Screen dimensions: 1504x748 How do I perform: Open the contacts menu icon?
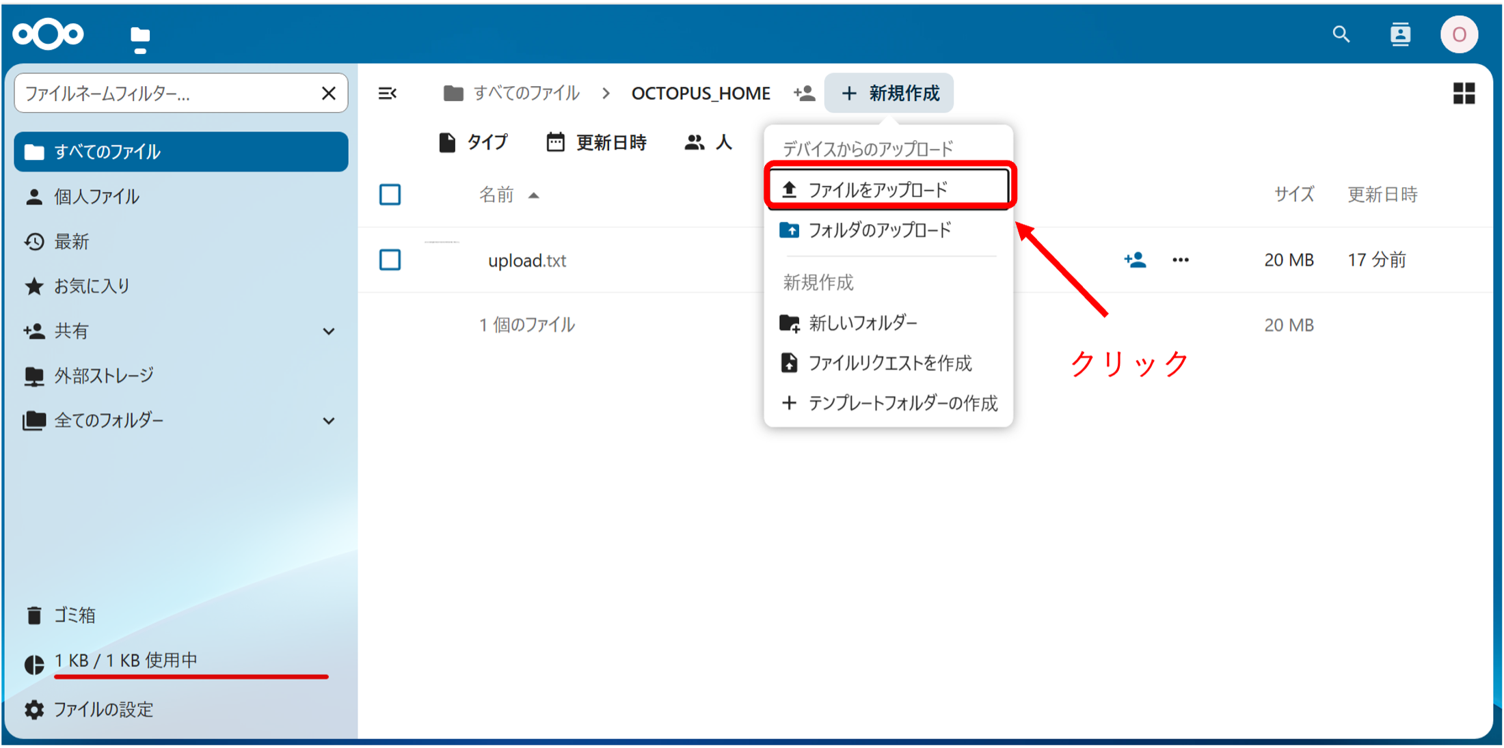[1400, 34]
